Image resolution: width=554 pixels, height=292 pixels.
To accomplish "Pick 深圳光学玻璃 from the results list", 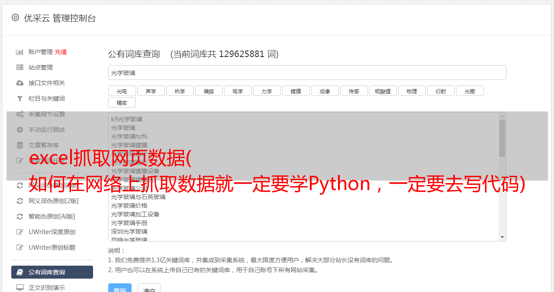I will click(129, 232).
